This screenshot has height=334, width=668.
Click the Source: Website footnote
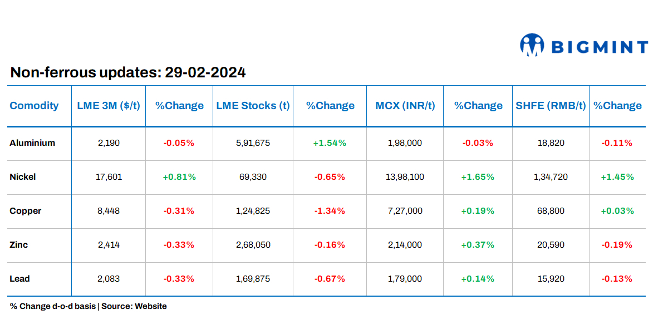(134, 306)
